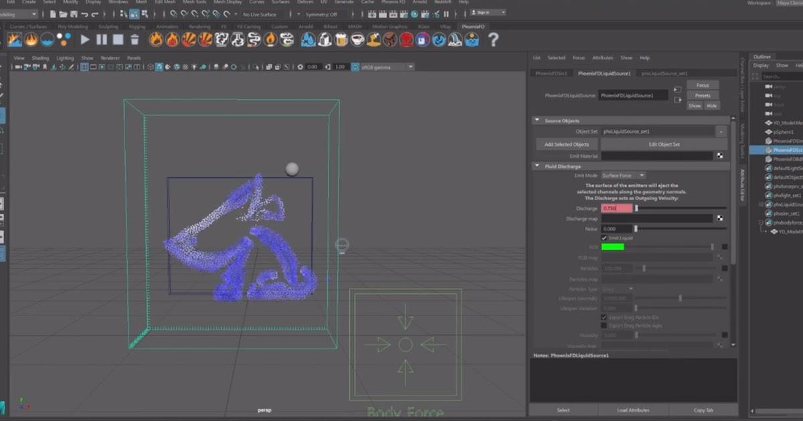Toggle the square box right of RGB slider
803x421 pixels.
coord(725,247)
